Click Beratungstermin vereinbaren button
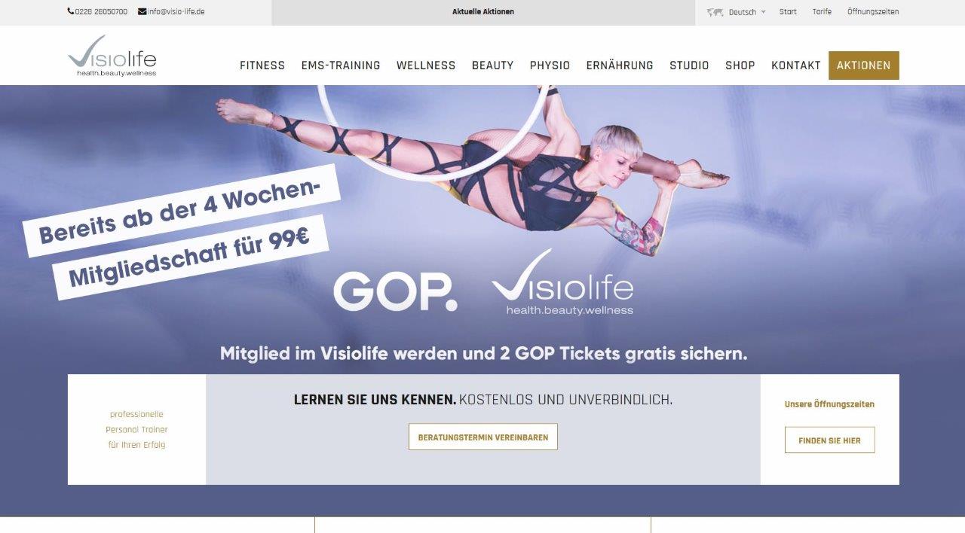This screenshot has height=533, width=965. click(483, 437)
